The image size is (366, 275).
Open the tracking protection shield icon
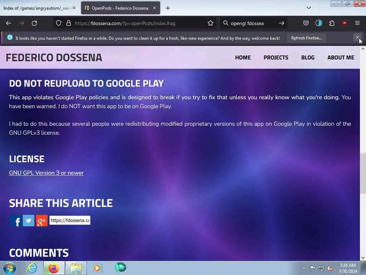(59, 23)
